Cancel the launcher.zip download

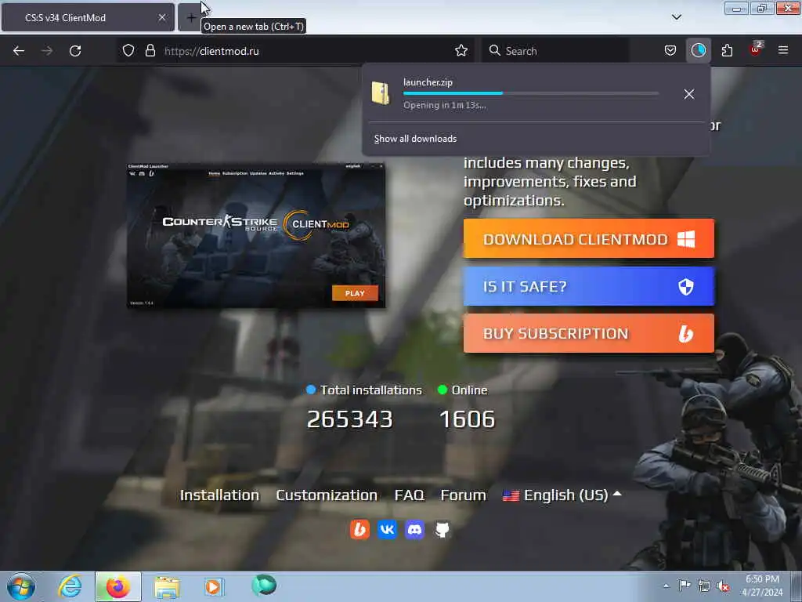coord(689,94)
